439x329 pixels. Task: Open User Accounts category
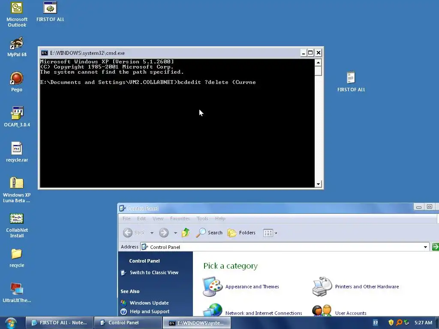coord(351,313)
